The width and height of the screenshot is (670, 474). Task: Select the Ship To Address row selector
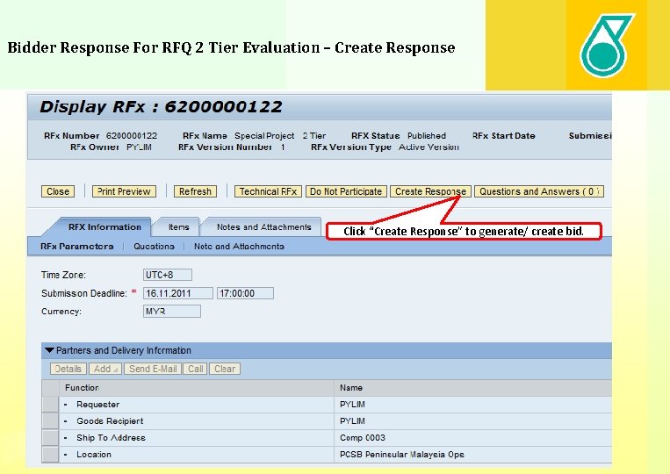(50, 438)
